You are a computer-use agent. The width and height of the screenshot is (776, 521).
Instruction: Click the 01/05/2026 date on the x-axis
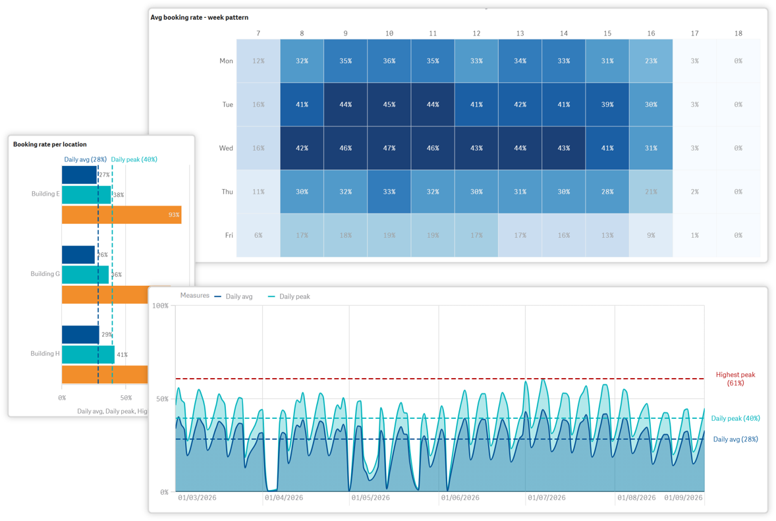point(371,497)
